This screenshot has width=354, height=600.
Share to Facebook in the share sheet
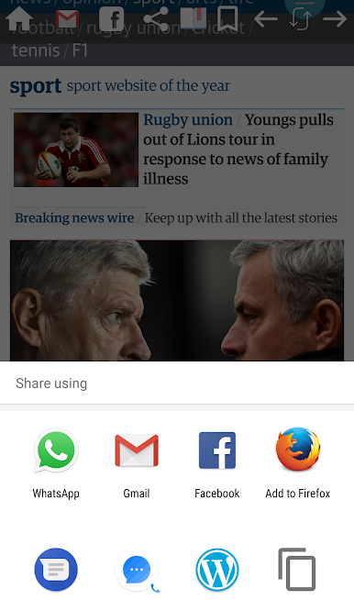(x=217, y=463)
